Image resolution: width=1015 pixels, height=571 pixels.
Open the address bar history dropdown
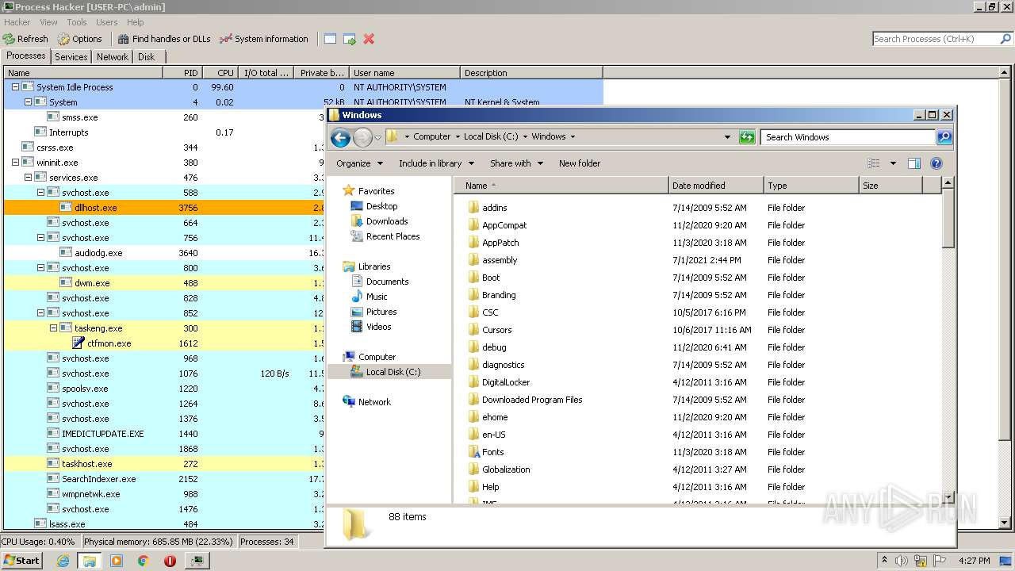tap(727, 137)
